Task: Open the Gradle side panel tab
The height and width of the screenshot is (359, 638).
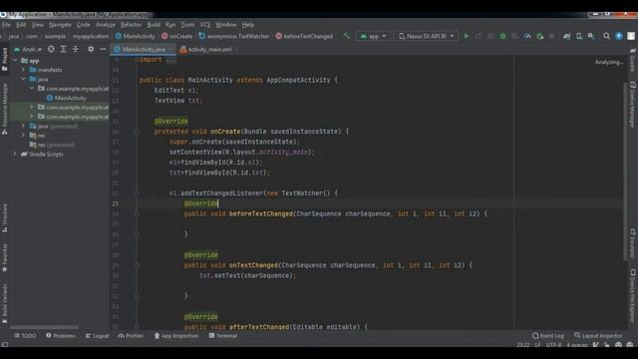Action: 633,60
